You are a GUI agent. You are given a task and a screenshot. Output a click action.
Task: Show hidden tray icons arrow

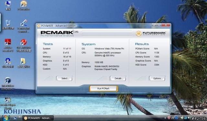coord(165,118)
